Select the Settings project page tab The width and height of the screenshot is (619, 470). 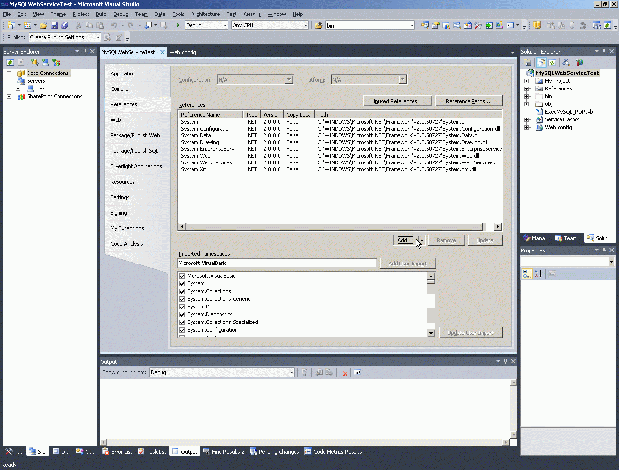pyautogui.click(x=137, y=197)
